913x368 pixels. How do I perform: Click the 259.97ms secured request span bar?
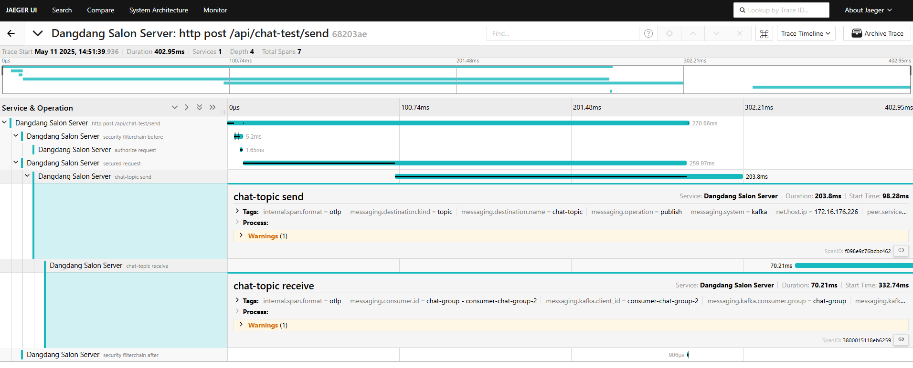[465, 163]
